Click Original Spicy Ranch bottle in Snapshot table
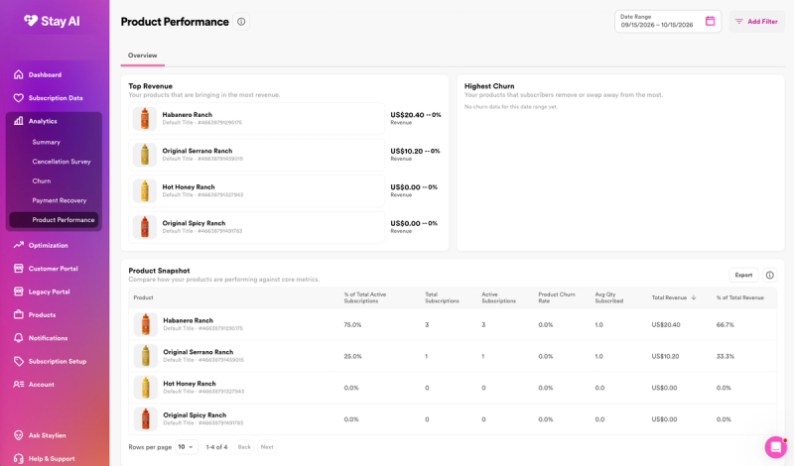 pos(145,419)
